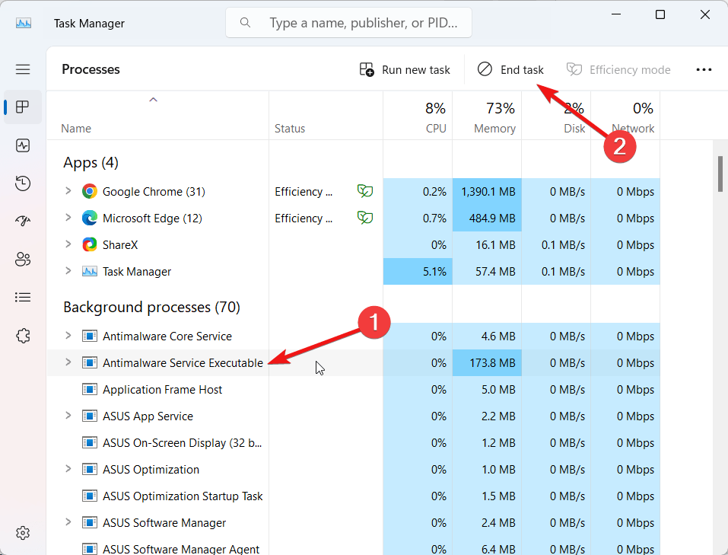This screenshot has height=555, width=728.
Task: Open the App history sidebar icon
Action: 23,183
